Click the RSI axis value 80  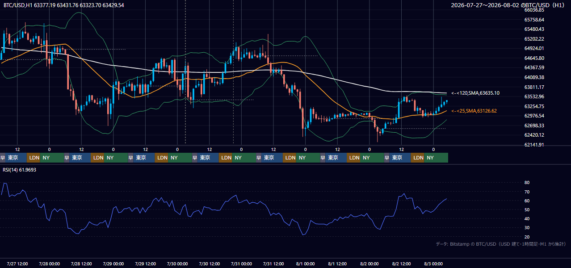click(527, 183)
